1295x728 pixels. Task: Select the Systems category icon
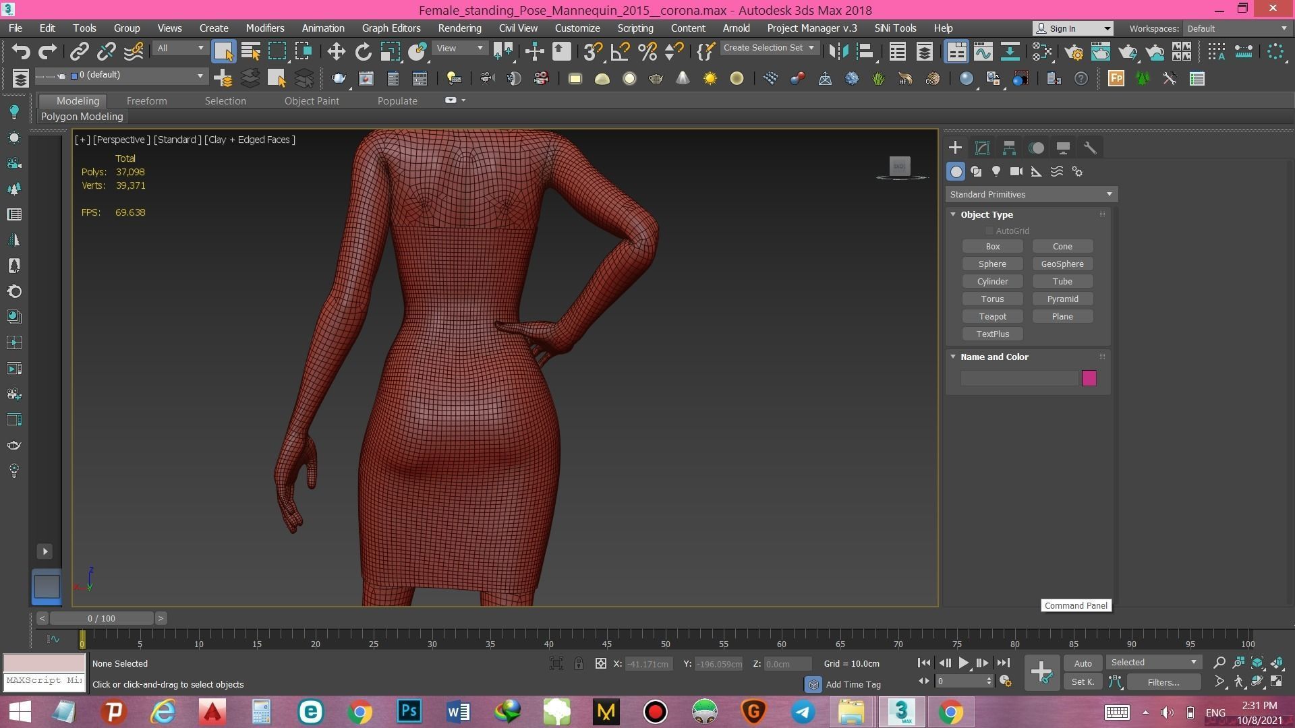tap(1077, 171)
